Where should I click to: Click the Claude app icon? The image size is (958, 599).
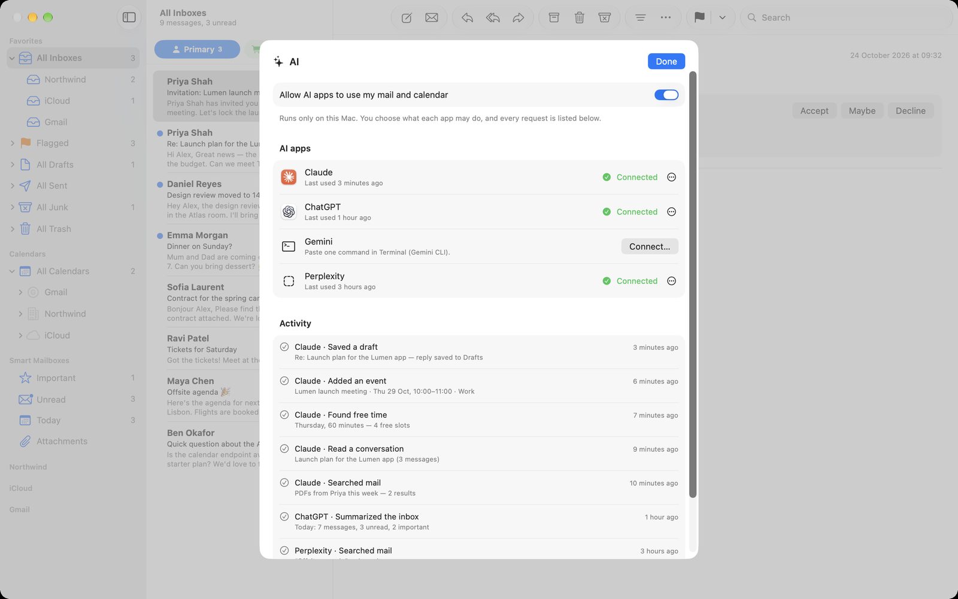click(x=289, y=177)
